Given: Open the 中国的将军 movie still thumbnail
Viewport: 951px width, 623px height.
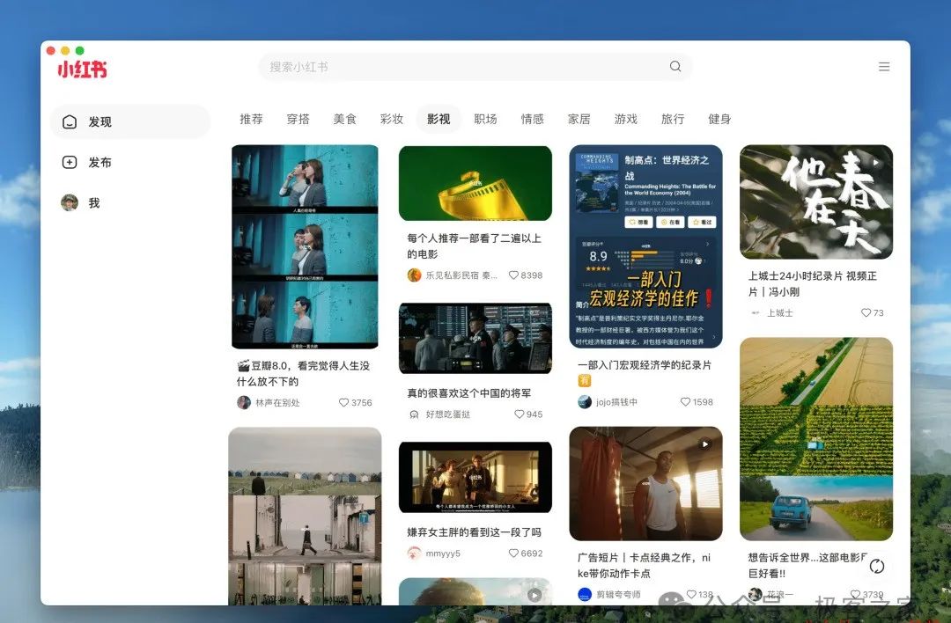Looking at the screenshot, I should [475, 338].
